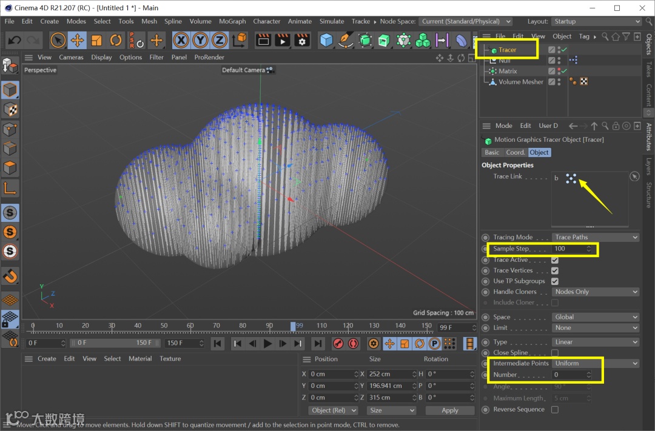The image size is (655, 431).
Task: Click the Apply button
Action: 449,410
